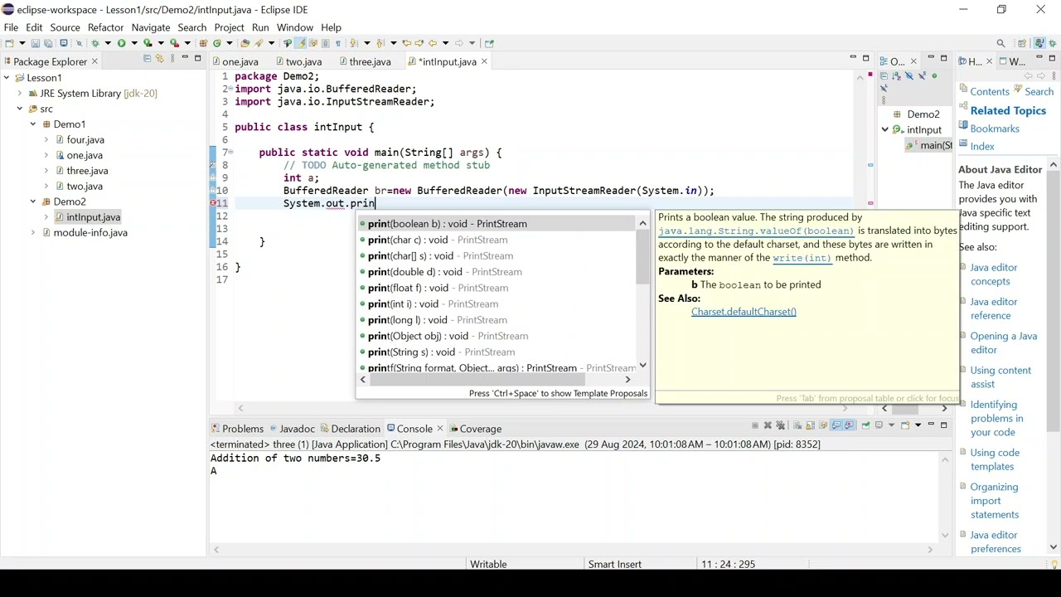The width and height of the screenshot is (1061, 597).
Task: Click the Charset.defaultCharset() link in Javadoc popup
Action: (744, 312)
